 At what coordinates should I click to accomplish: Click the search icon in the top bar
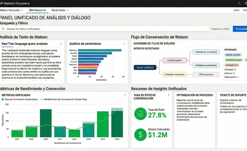click(239, 3)
